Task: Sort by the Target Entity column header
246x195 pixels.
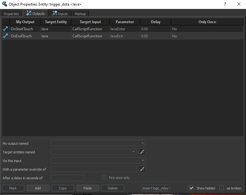Action: point(56,22)
